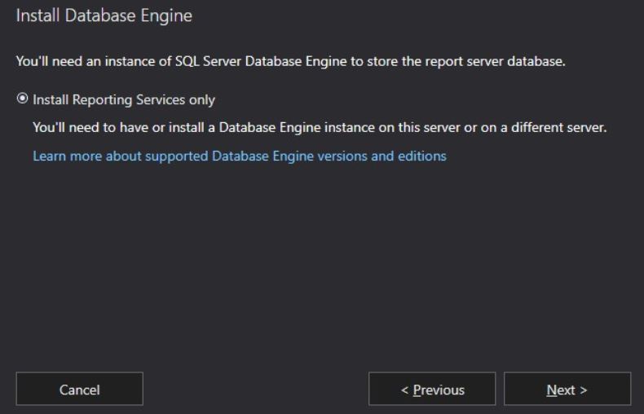This screenshot has width=644, height=414.
Task: Cancel the installation wizard
Action: [x=80, y=389]
